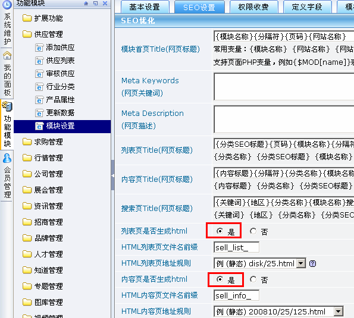Click HTML列表页文件名前缀 field sell_list_

[236, 247]
